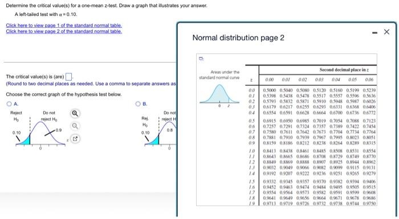Click the 'Reject H0' label in graph A
The height and width of the screenshot is (219, 399).
click(x=16, y=116)
